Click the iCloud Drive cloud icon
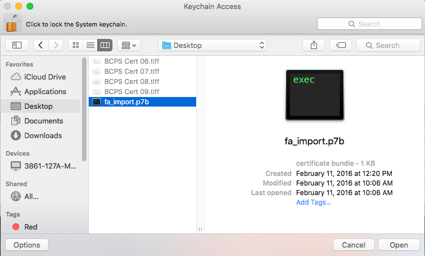Screen dimensions: 425x256 pos(16,77)
